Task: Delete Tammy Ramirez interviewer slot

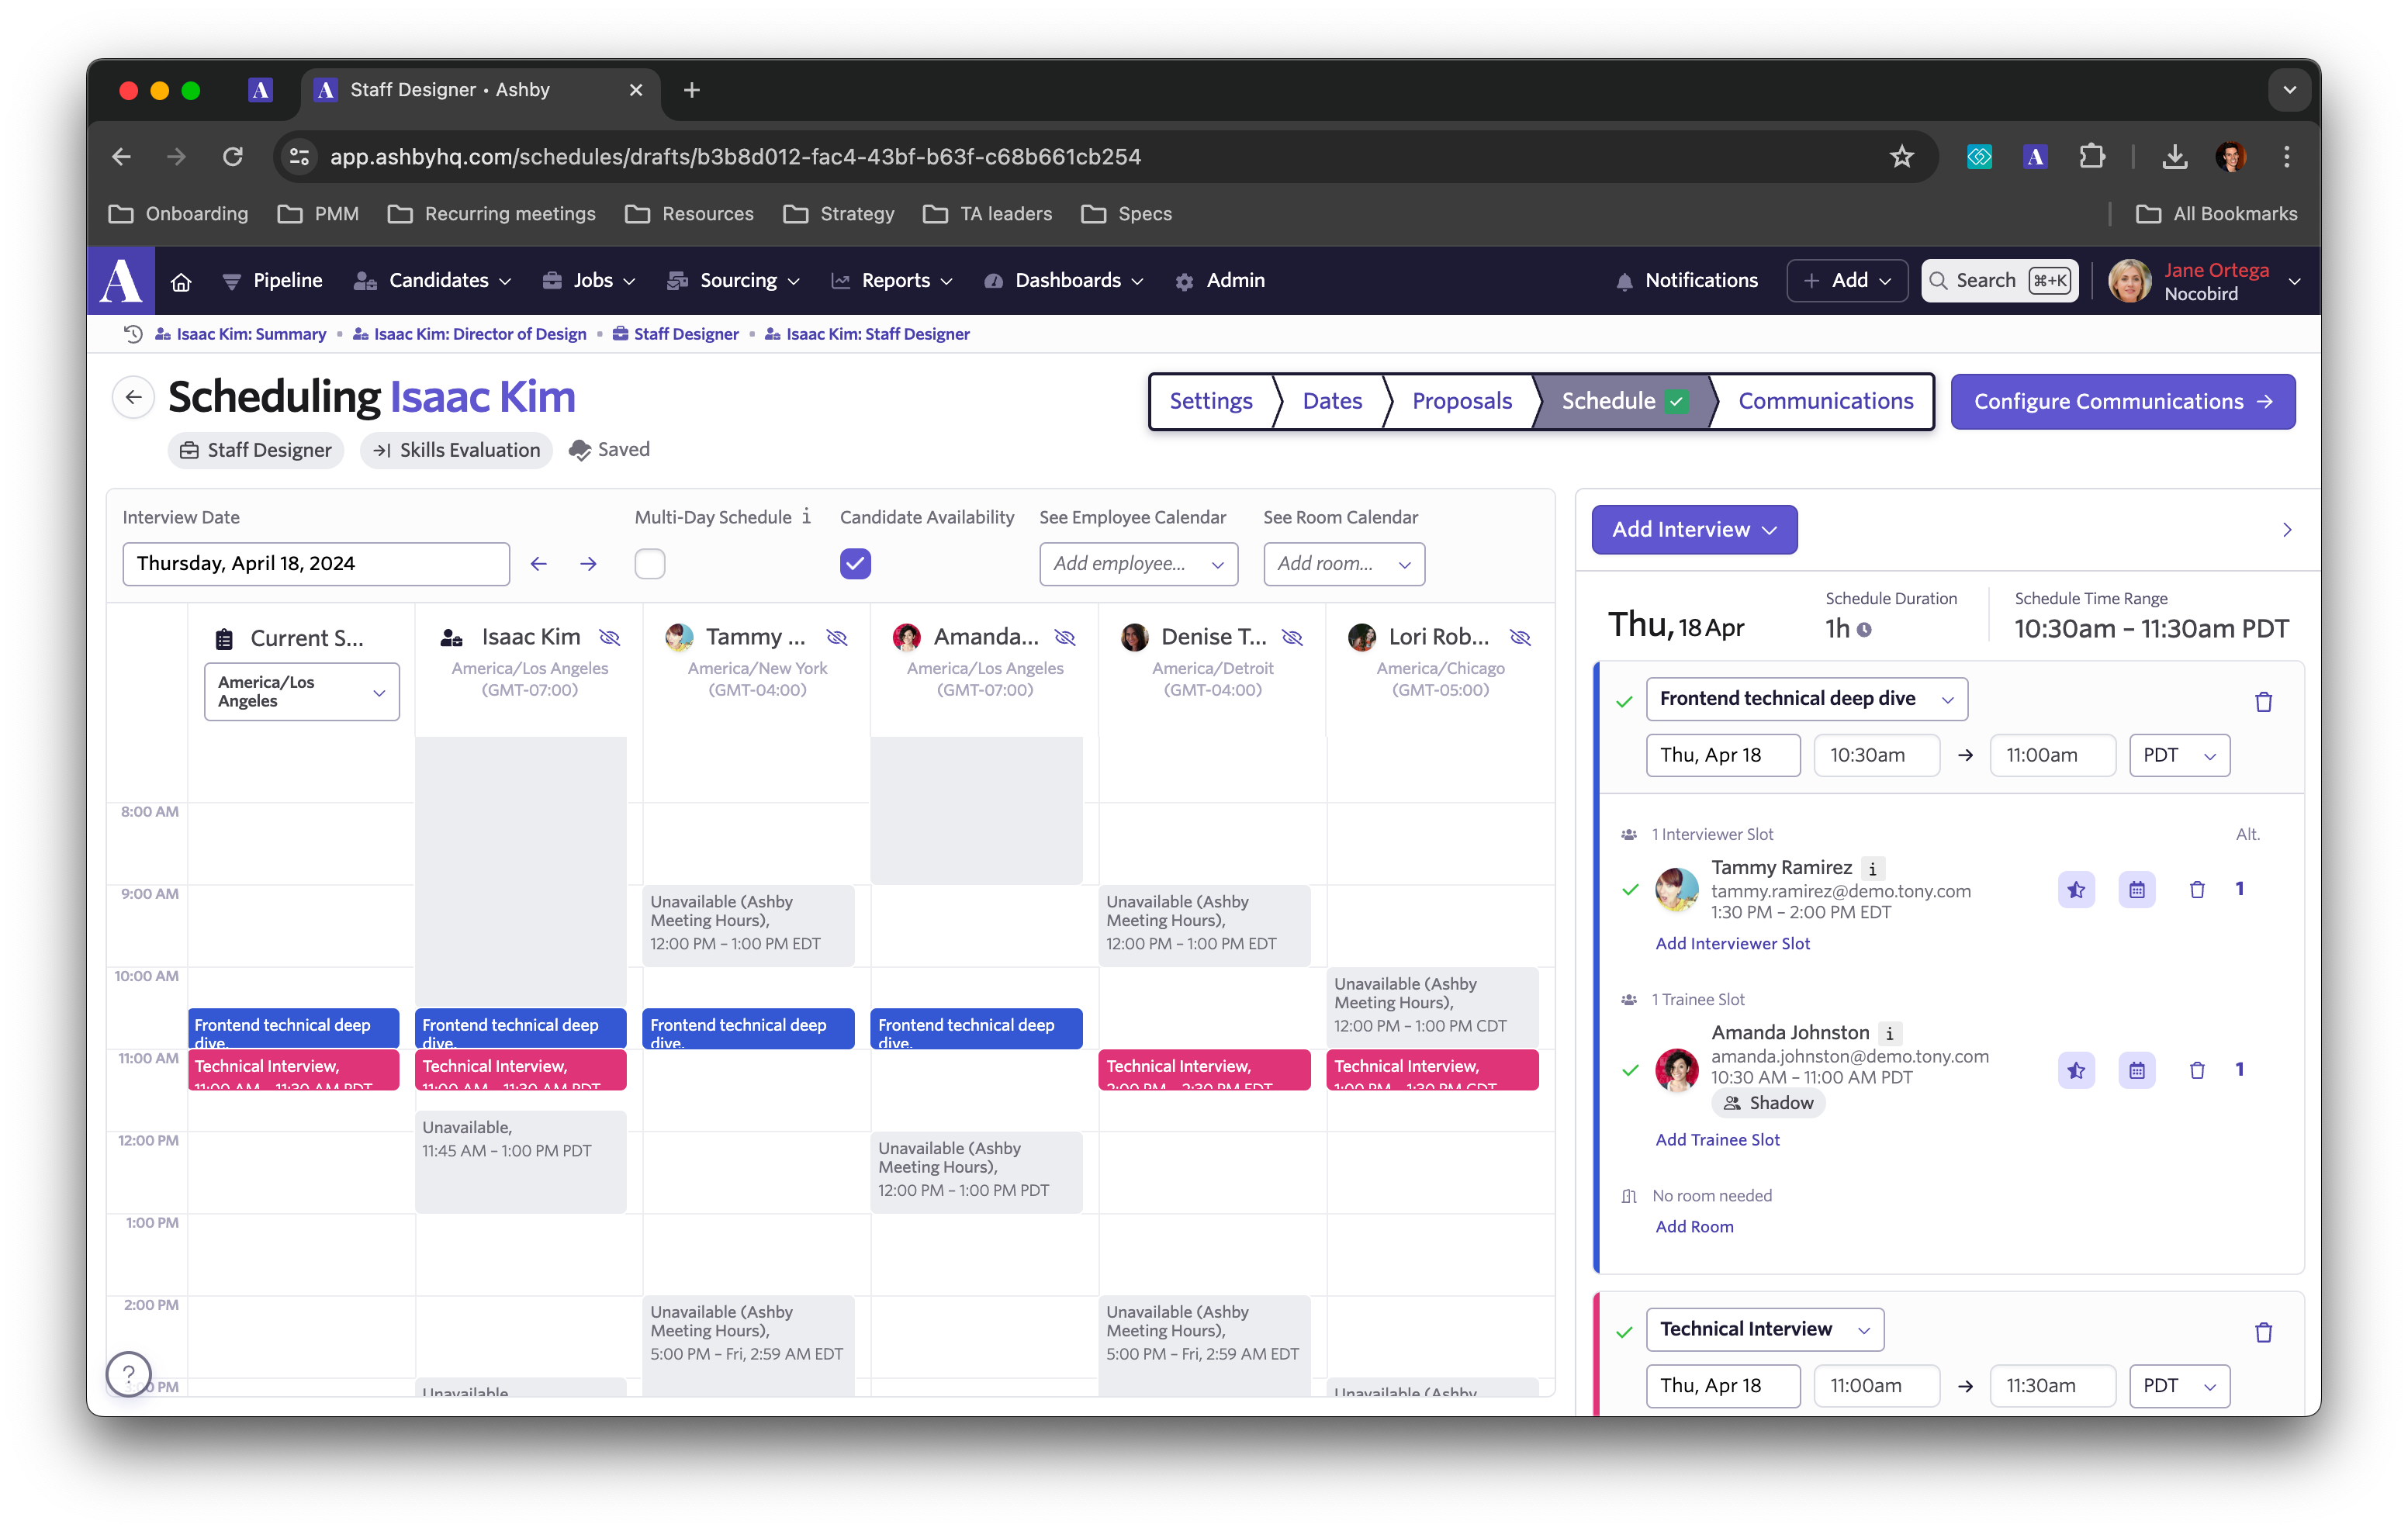Action: [2196, 889]
